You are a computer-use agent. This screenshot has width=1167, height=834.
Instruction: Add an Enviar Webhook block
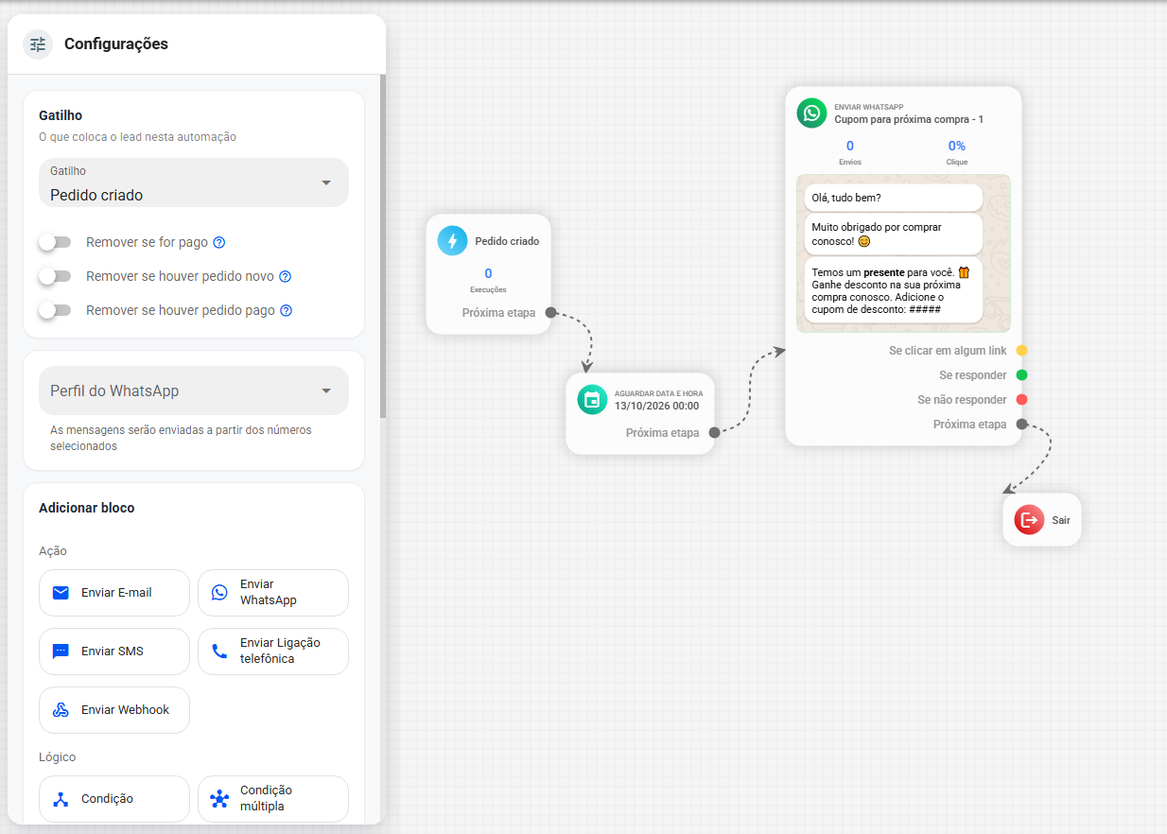[114, 710]
